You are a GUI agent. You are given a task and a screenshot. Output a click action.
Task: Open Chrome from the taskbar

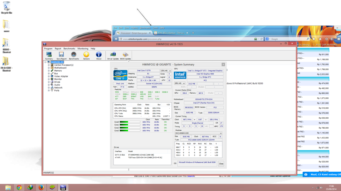[x=19, y=188]
